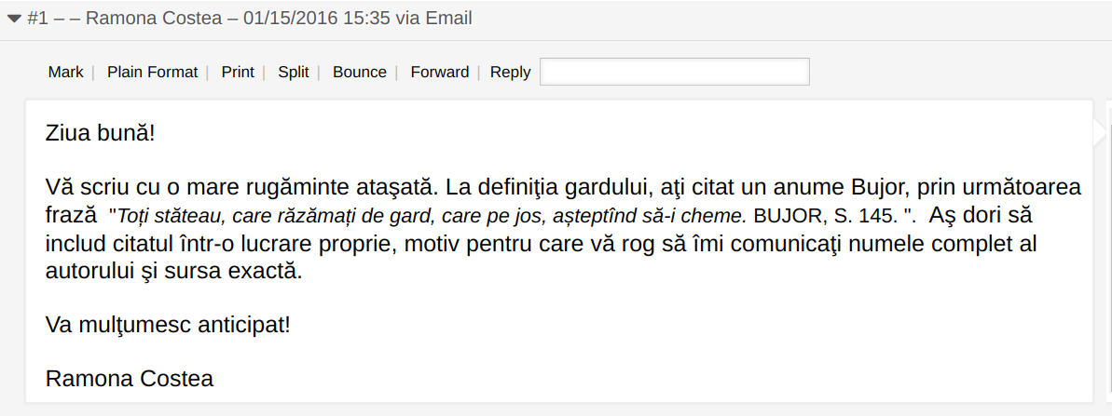Click the greeting line 'Ziua bună!'
The image size is (1112, 416).
[x=100, y=133]
